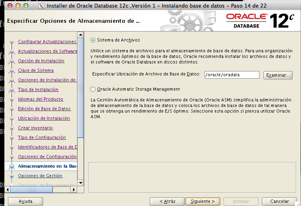Click scroll-down arrow of steps panel
The width and height of the screenshot is (301, 206).
coord(81,183)
